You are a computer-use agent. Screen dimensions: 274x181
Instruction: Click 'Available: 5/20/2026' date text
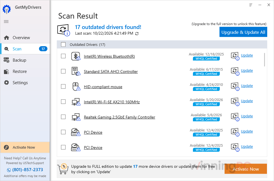[x=206, y=100]
